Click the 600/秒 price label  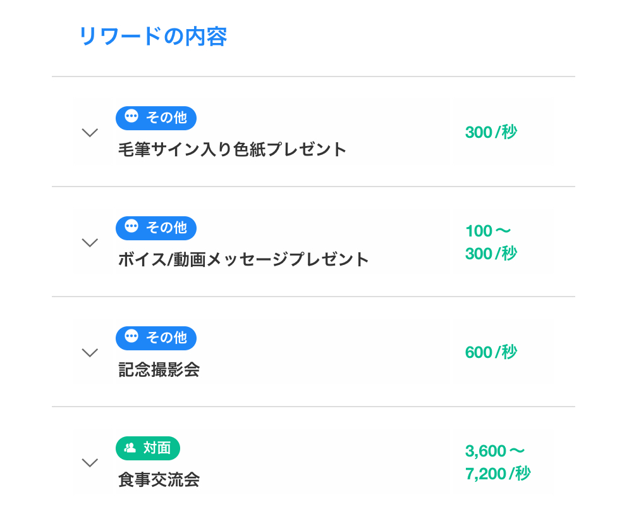[x=491, y=352]
